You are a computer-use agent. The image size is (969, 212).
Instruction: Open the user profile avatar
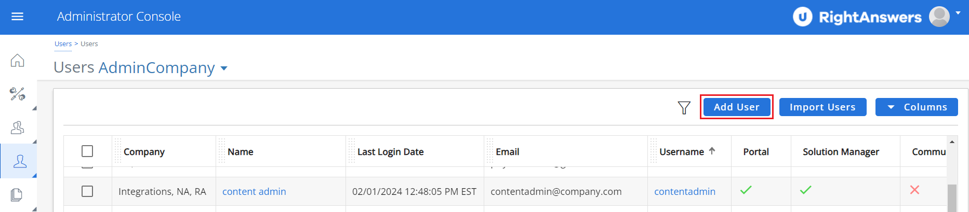pyautogui.click(x=939, y=17)
